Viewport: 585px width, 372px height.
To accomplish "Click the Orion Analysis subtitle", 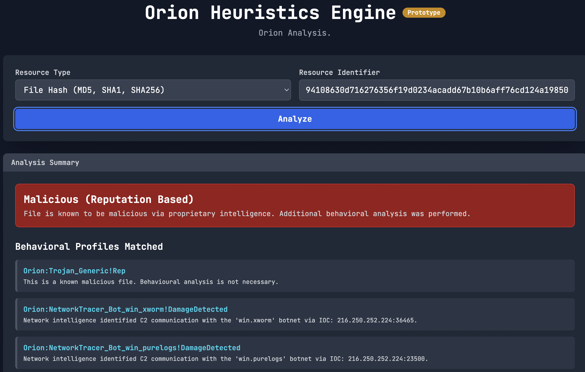I will pyautogui.click(x=295, y=33).
